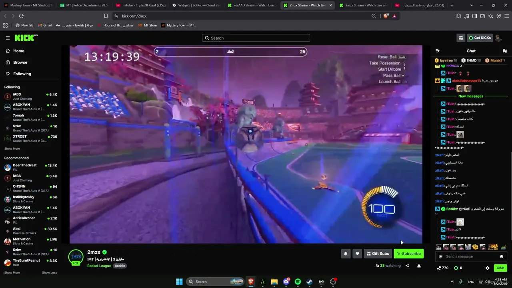
Task: Collapse the chat panel with arrow icon
Action: [437, 51]
